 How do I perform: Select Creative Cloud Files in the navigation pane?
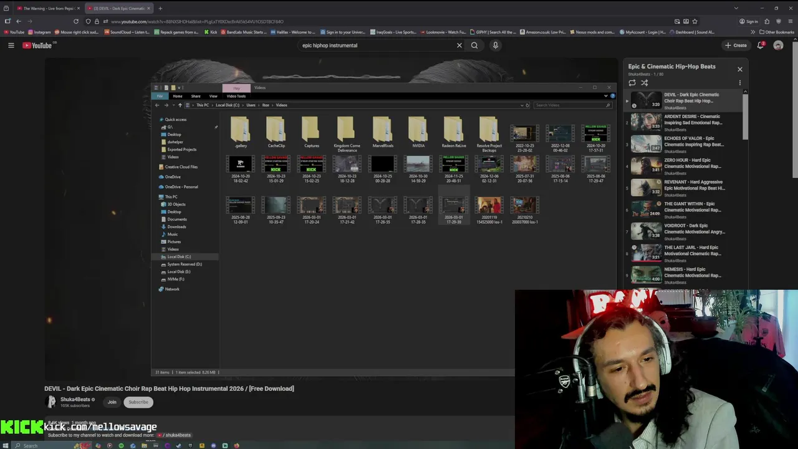tap(181, 167)
